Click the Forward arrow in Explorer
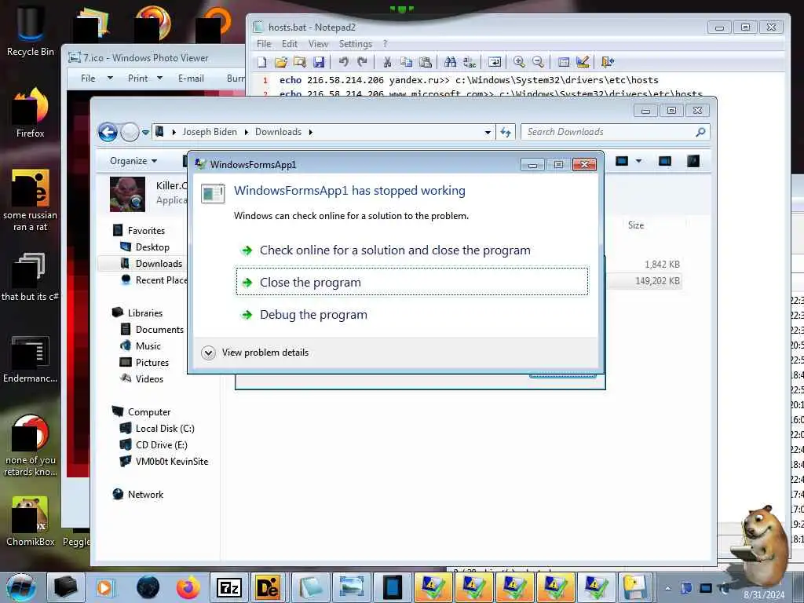This screenshot has width=804, height=603. (130, 132)
